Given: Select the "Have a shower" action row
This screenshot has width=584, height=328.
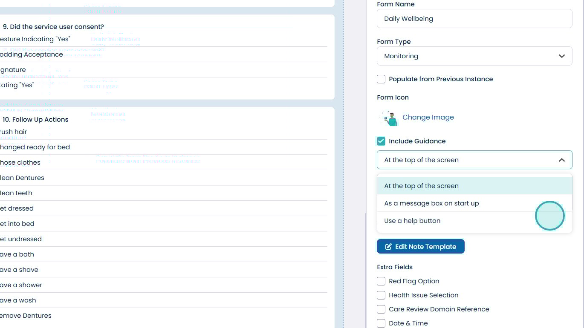Looking at the screenshot, I should [164, 285].
